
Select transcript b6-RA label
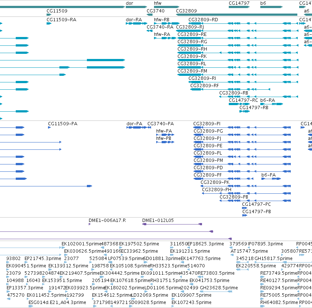coord(268,100)
